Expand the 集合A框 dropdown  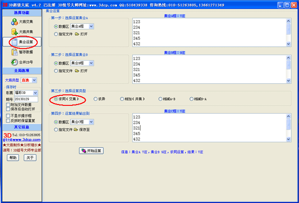(x=91, y=26)
